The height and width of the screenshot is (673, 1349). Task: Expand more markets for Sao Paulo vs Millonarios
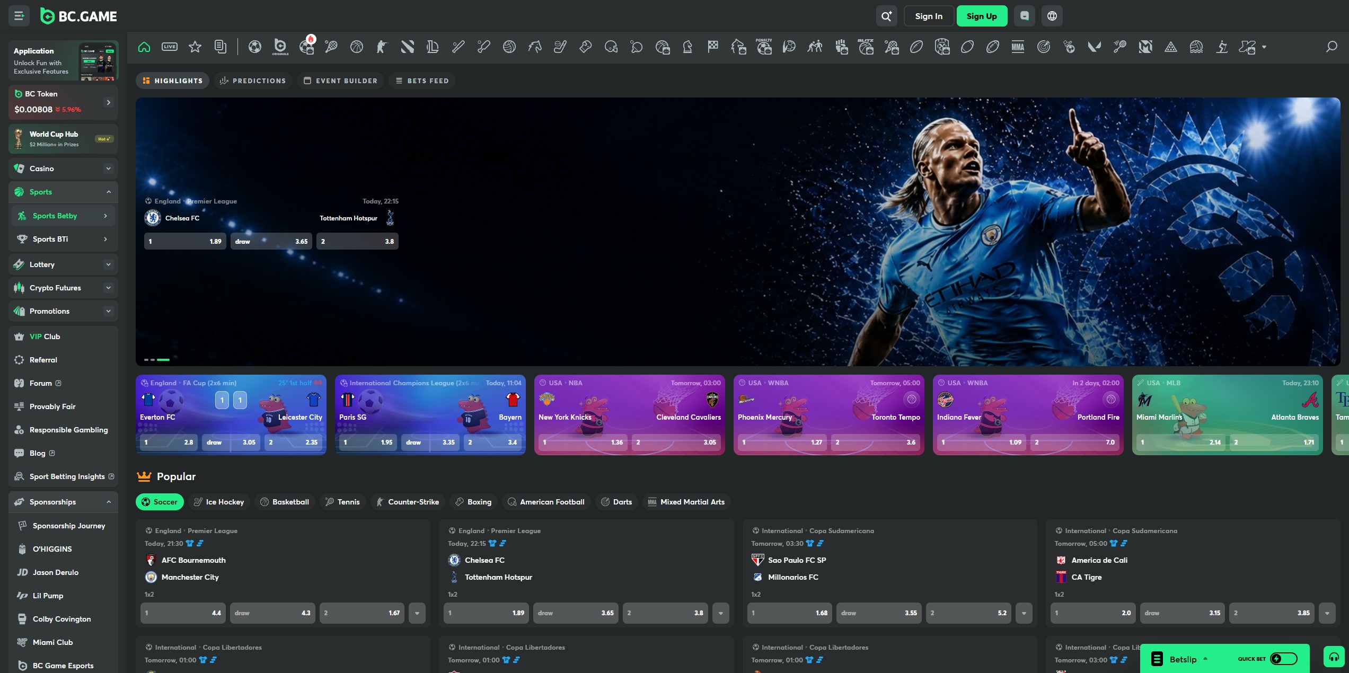pyautogui.click(x=1024, y=613)
